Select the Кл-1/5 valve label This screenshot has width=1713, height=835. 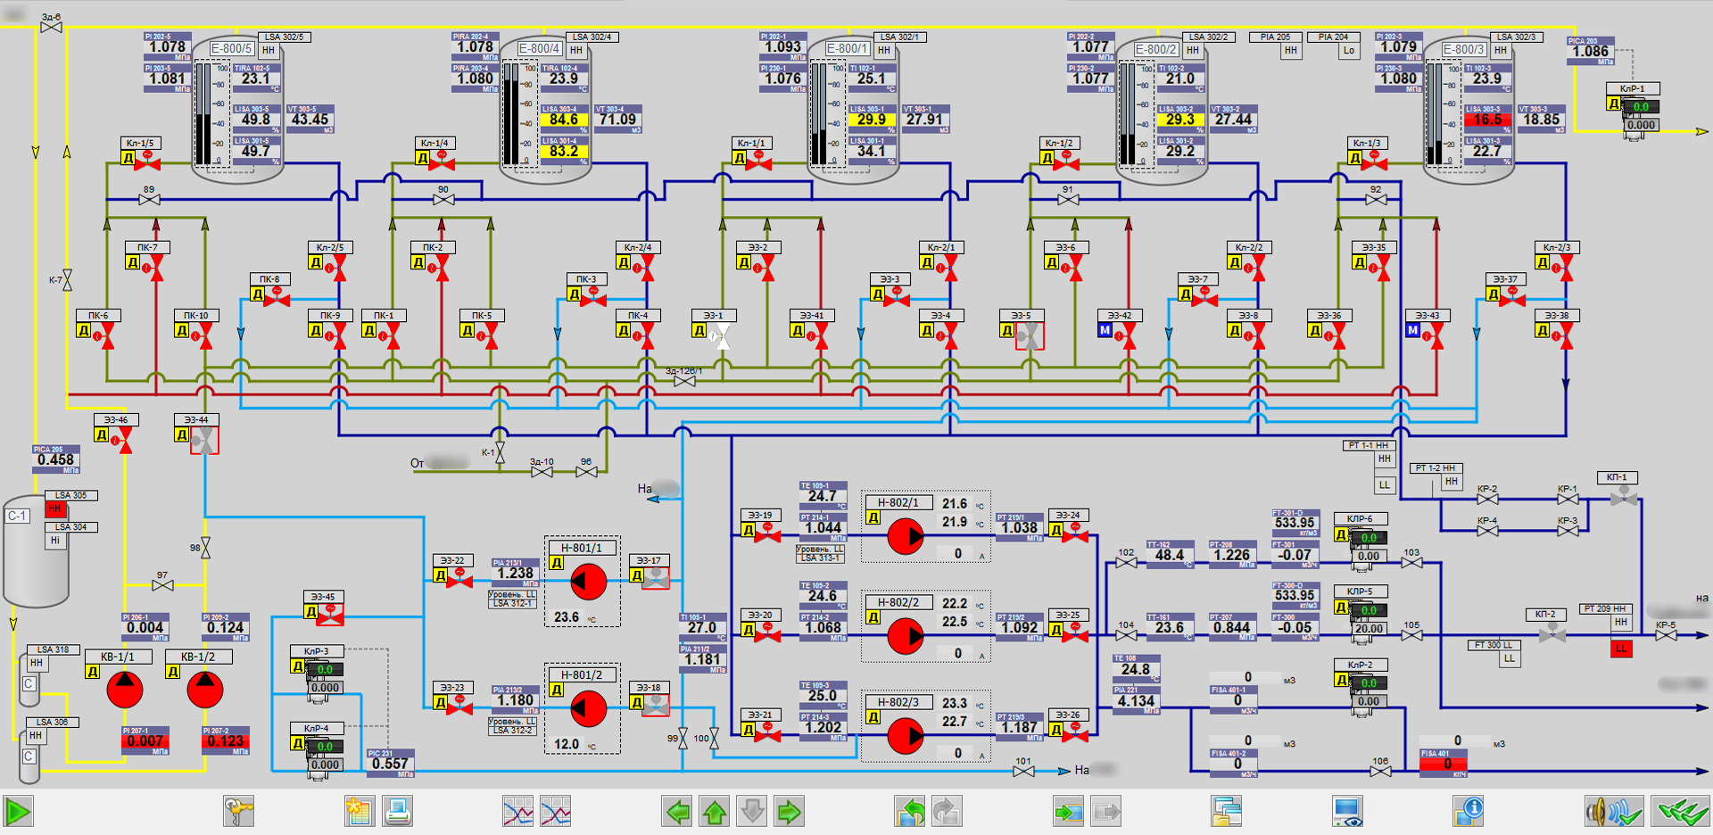[140, 143]
